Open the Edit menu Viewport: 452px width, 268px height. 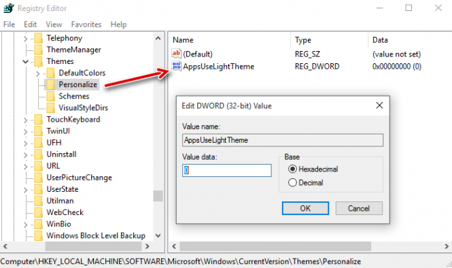(31, 24)
